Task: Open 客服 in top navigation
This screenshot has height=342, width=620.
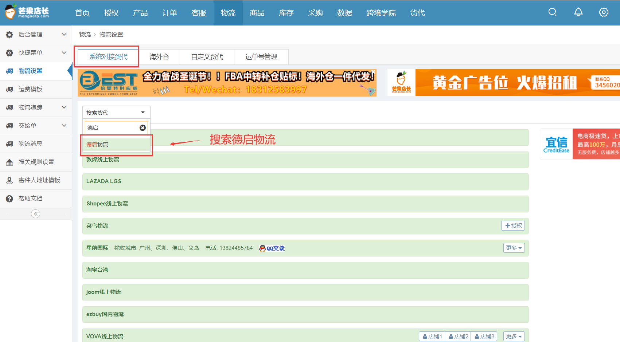Action: tap(199, 13)
